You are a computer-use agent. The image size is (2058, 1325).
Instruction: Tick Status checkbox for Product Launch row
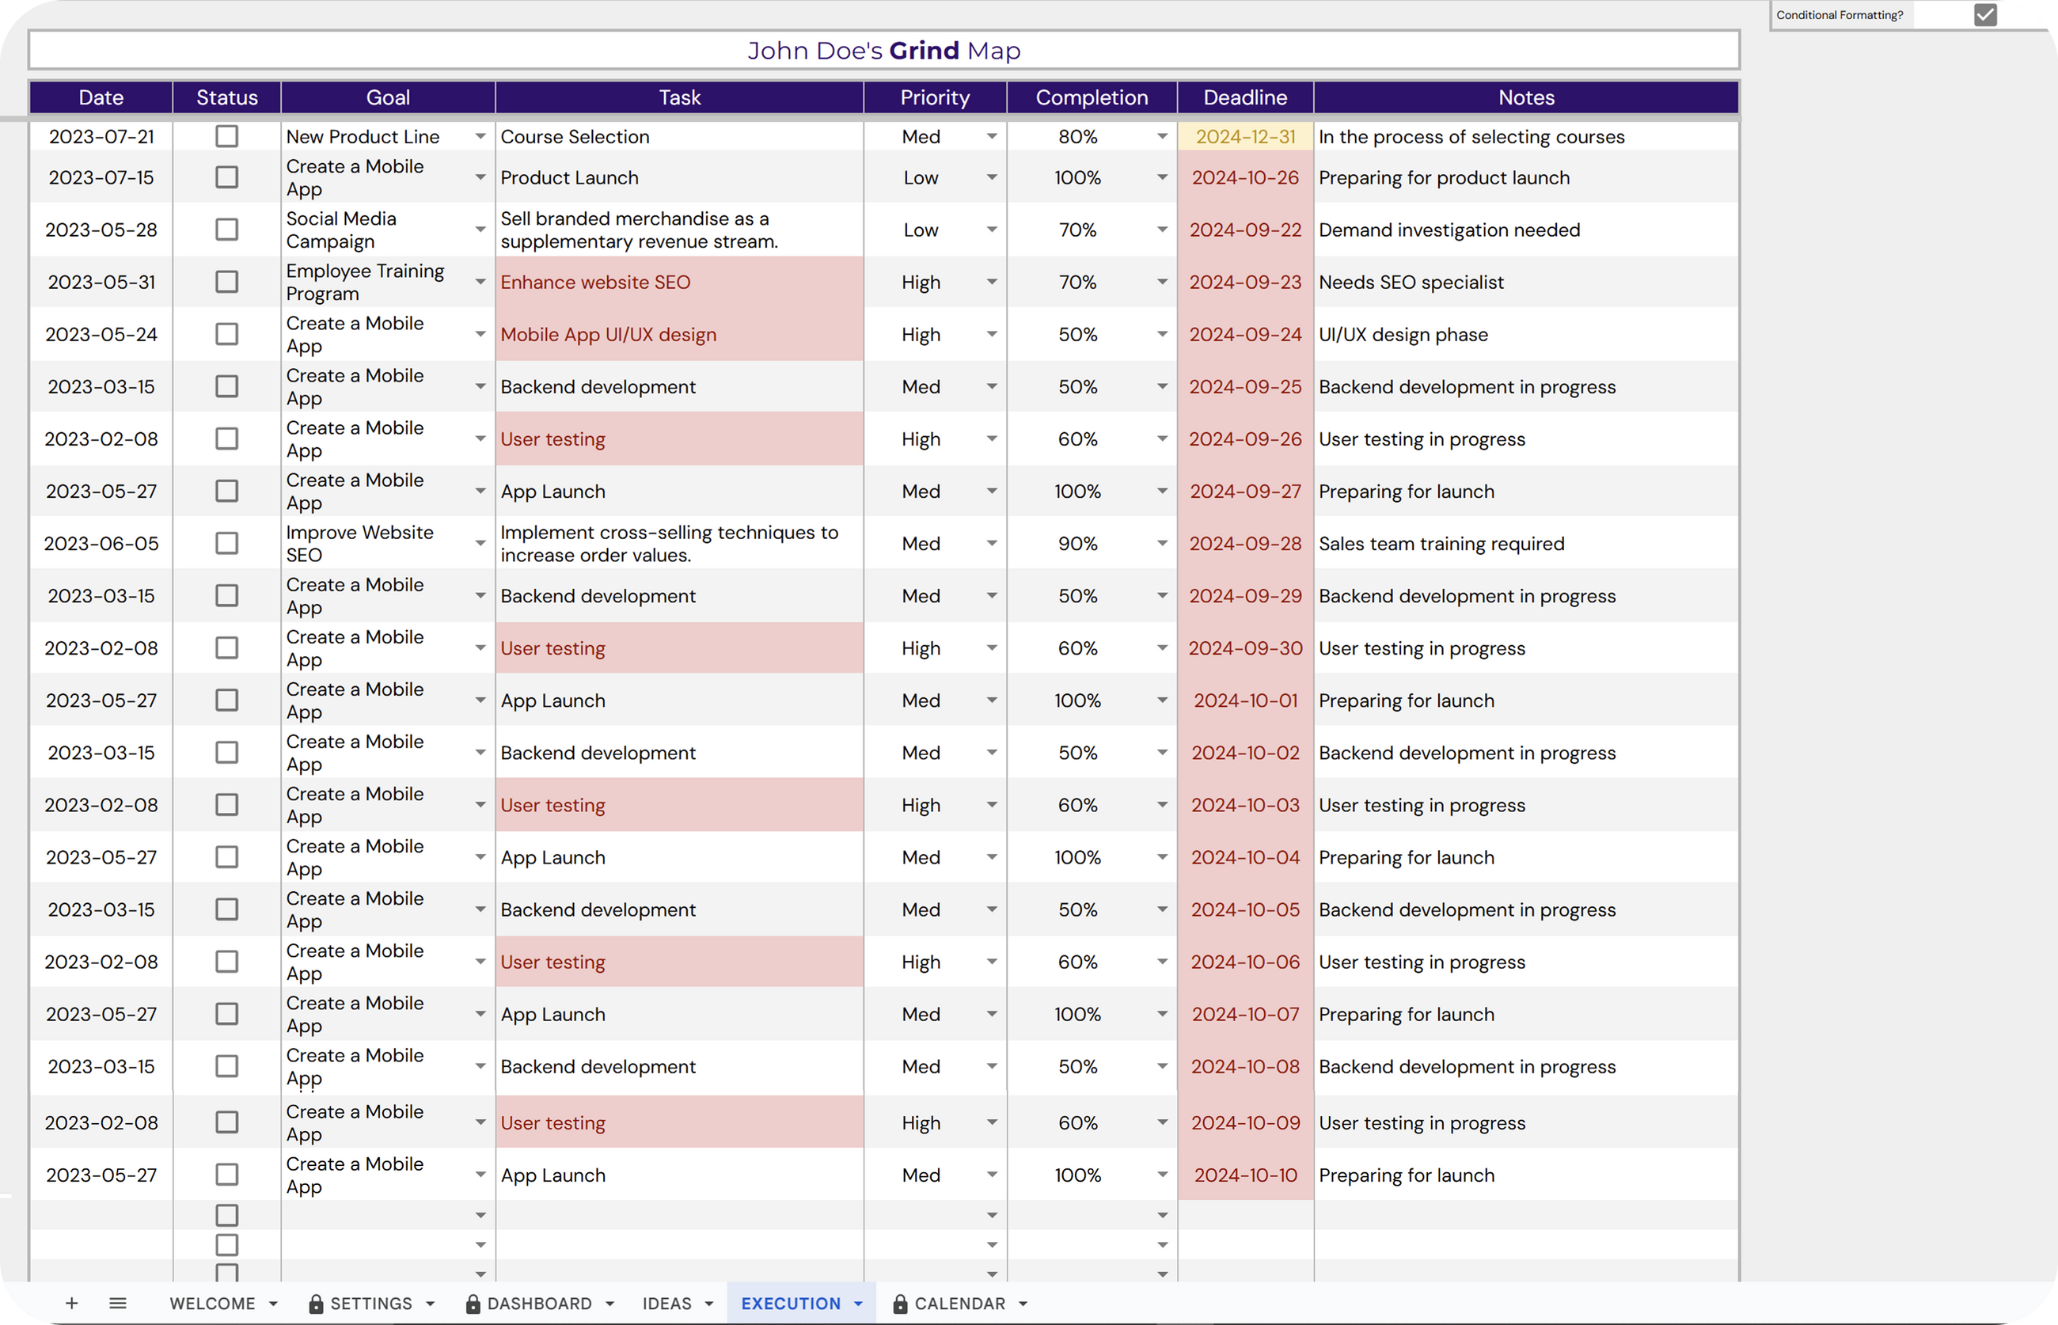[227, 177]
